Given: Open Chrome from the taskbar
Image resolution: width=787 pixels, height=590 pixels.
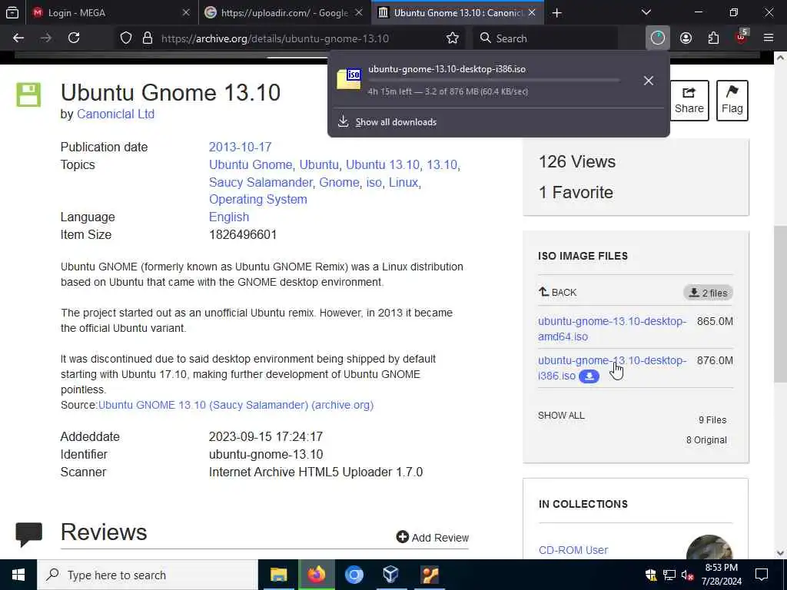Looking at the screenshot, I should [x=354, y=575].
